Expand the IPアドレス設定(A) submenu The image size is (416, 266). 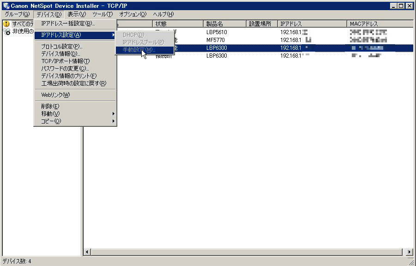pyautogui.click(x=75, y=35)
